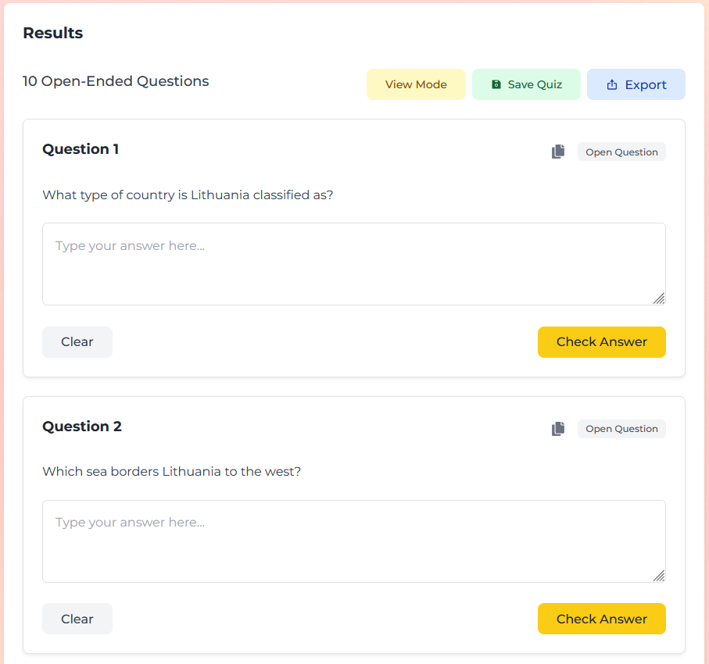Viewport: 709px width, 664px height.
Task: Copy Question 2 using the copy icon
Action: (x=557, y=429)
